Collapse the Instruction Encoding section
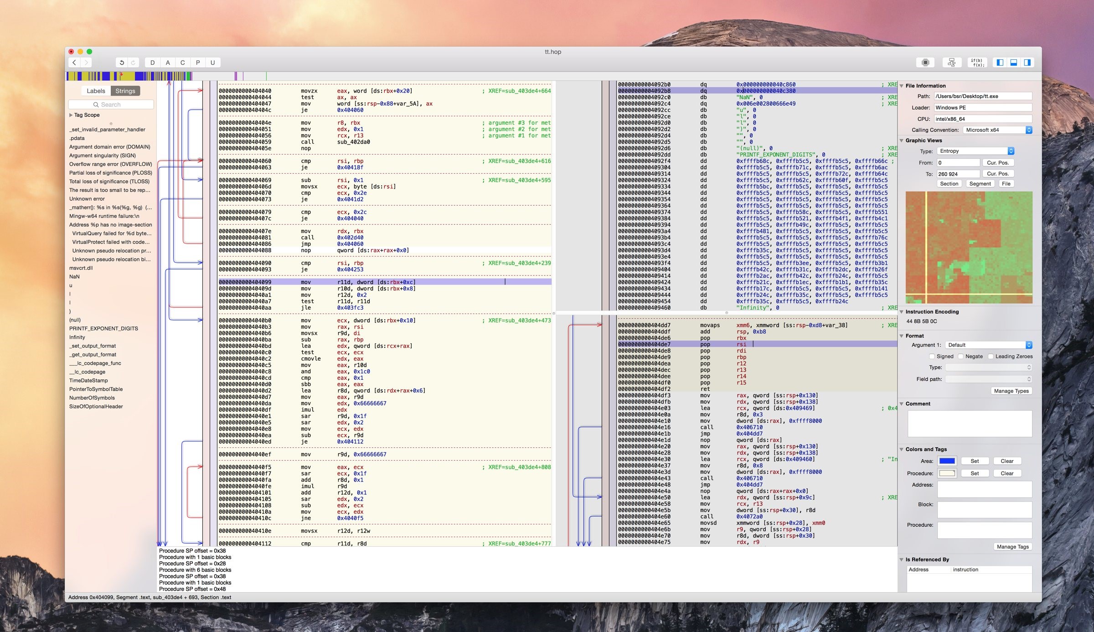The width and height of the screenshot is (1094, 632). (901, 312)
